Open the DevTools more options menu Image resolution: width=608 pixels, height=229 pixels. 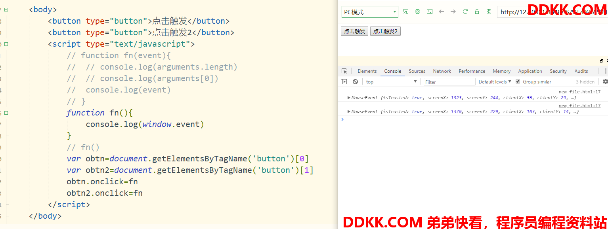point(605,71)
